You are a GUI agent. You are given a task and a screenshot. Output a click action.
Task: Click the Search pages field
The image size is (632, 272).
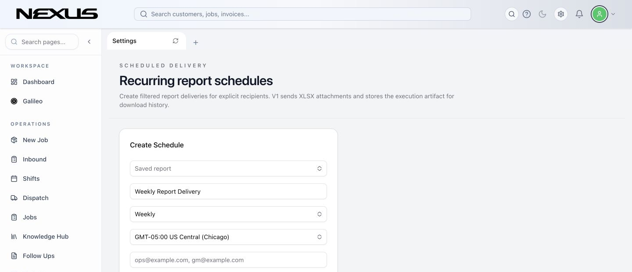[x=42, y=42]
